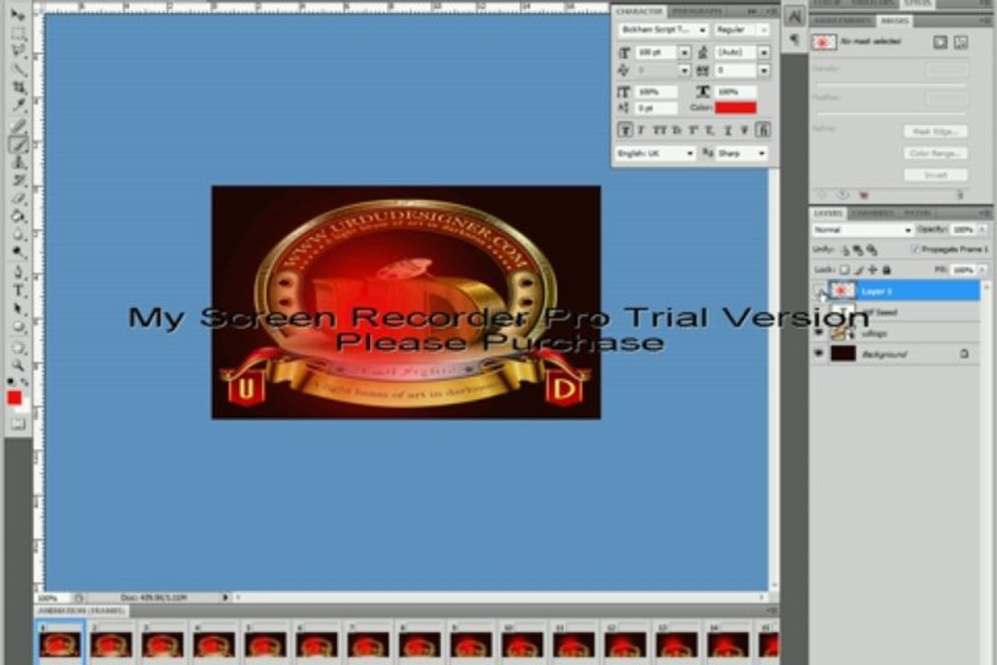Screen dimensions: 997x665
Task: Select the Healing Brush tool
Action: [18, 126]
